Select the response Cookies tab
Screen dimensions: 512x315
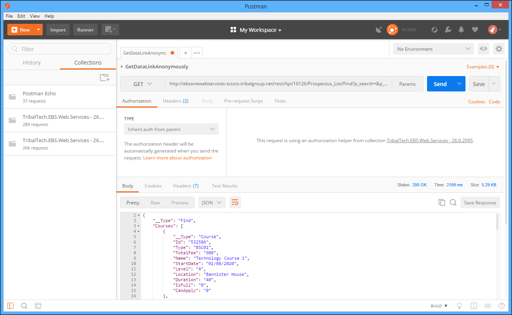tap(153, 186)
